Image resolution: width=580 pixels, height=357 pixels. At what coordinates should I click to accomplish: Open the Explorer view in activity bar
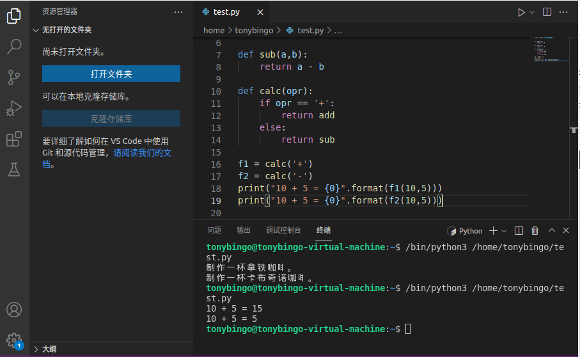click(x=14, y=17)
